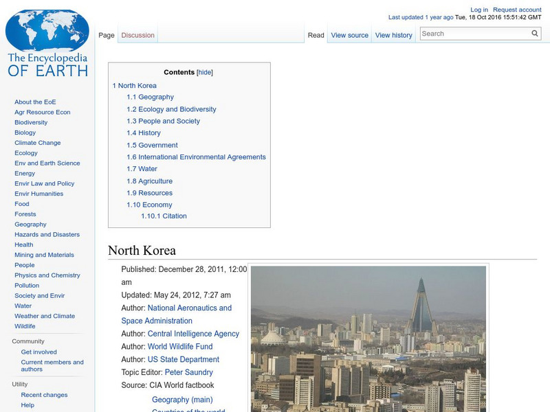This screenshot has width=550, height=412.
Task: Open the Biodiversity sidebar category
Action: [30, 122]
